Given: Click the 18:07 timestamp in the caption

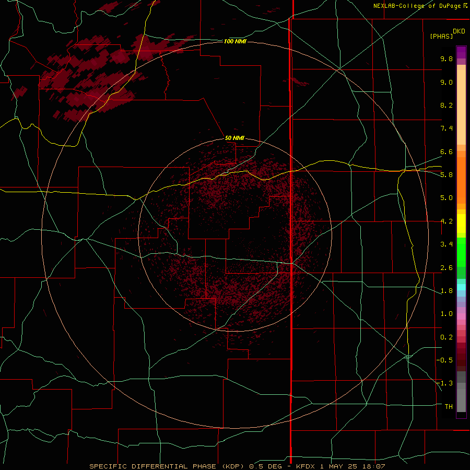Looking at the screenshot, I should [x=375, y=466].
